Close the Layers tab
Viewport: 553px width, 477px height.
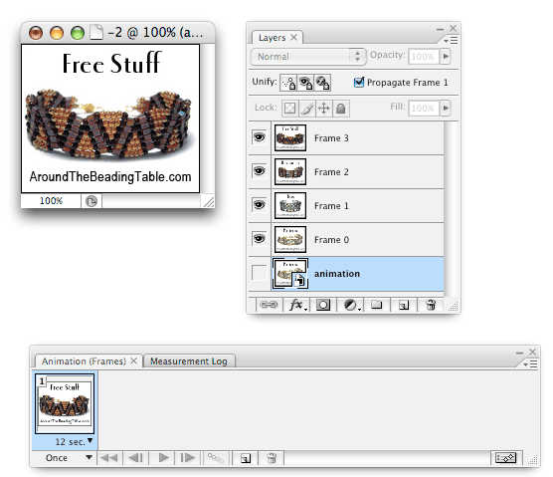click(293, 38)
